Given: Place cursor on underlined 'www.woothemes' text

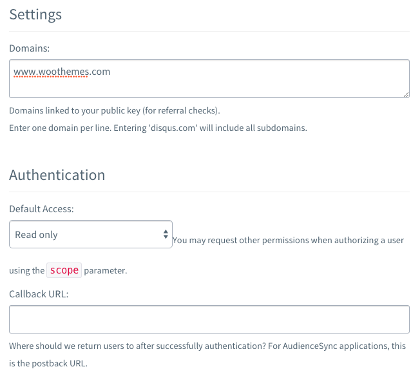Looking at the screenshot, I should point(51,72).
